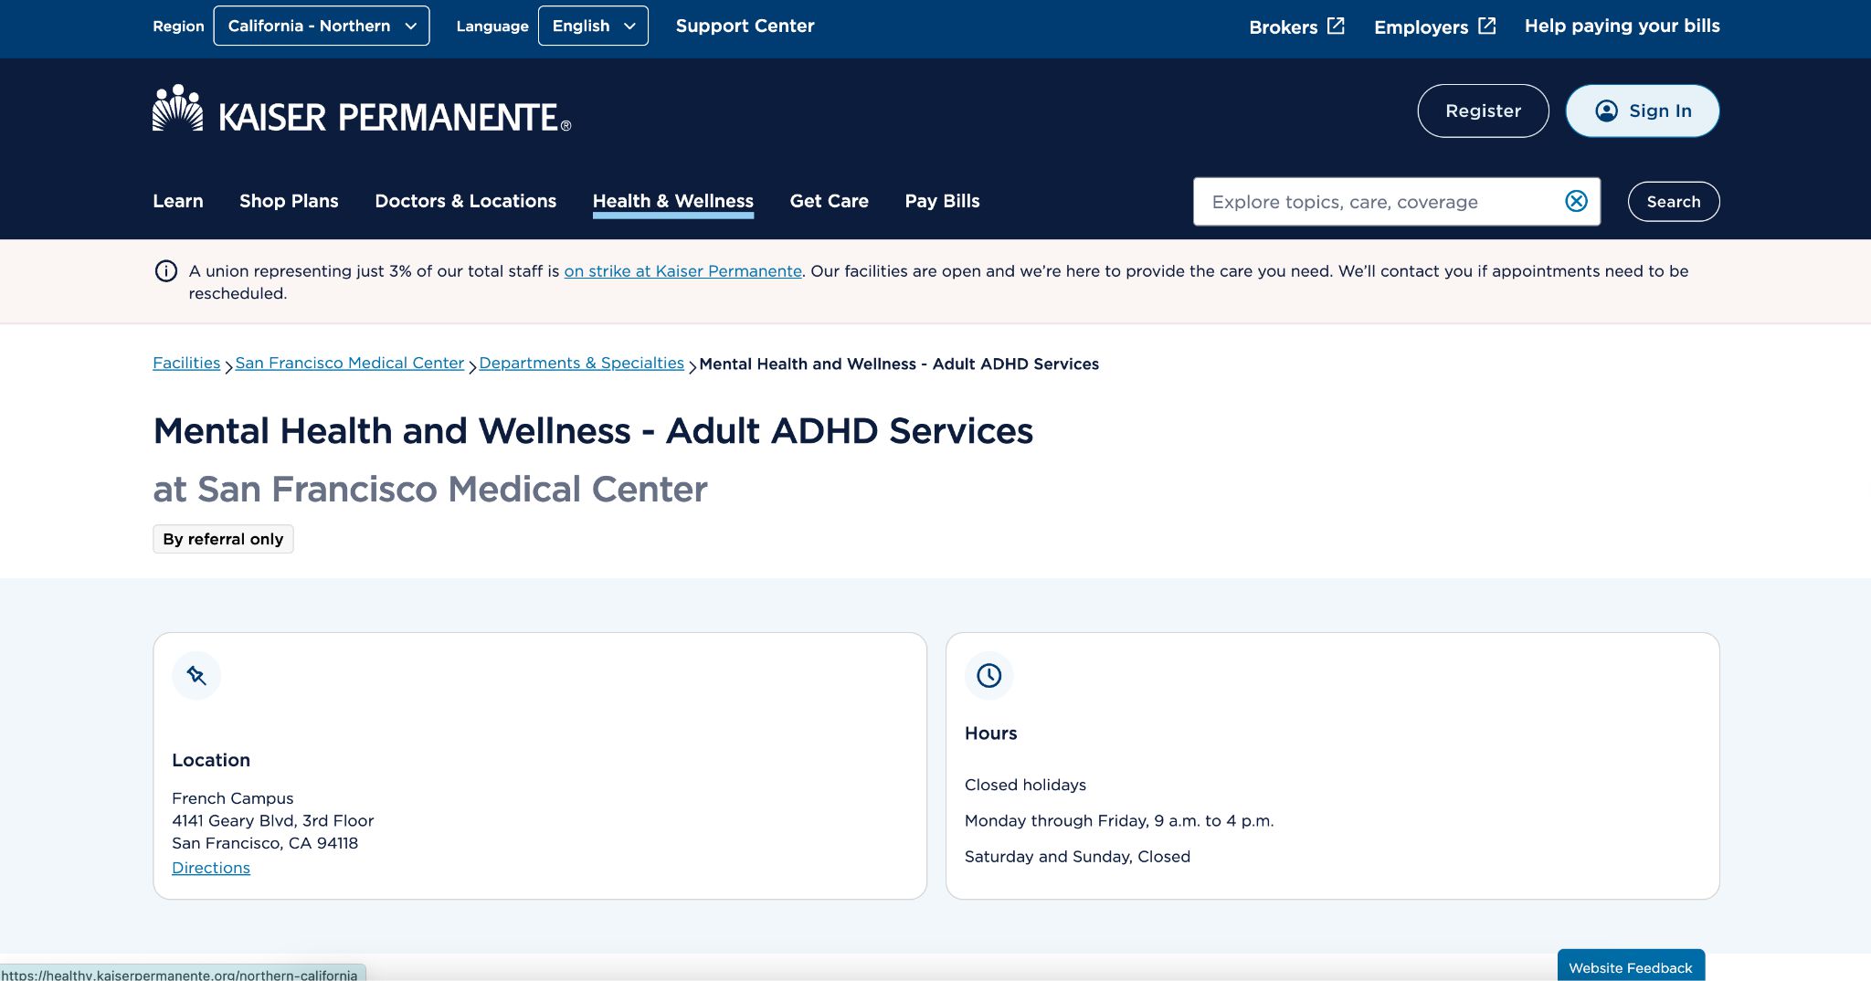Clear the search field with X icon
Screen dimensions: 1871x981
pyautogui.click(x=1576, y=201)
